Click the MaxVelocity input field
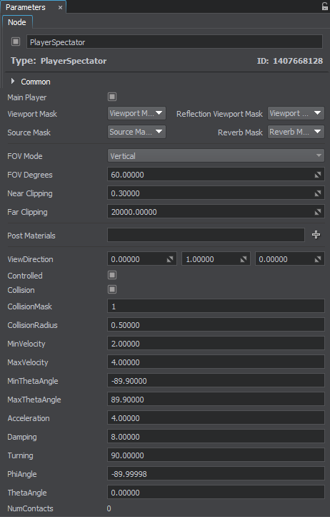Image resolution: width=330 pixels, height=517 pixels. (x=216, y=362)
